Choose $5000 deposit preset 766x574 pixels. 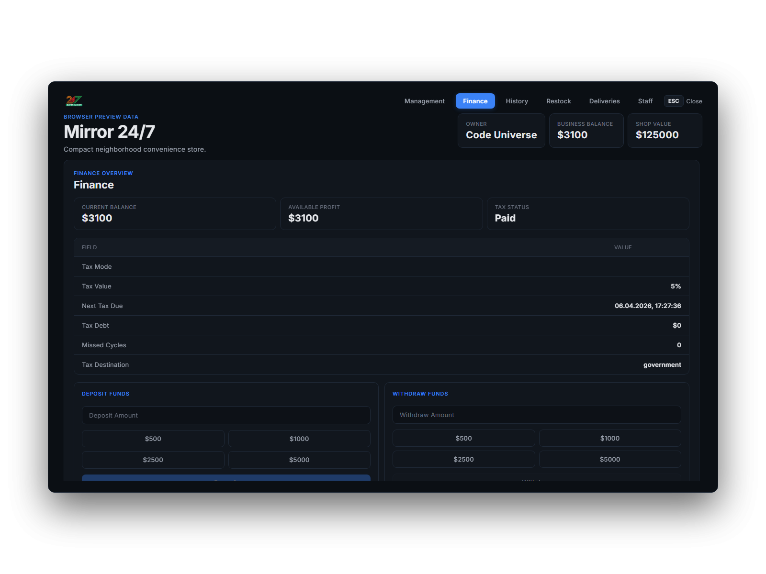pyautogui.click(x=299, y=460)
